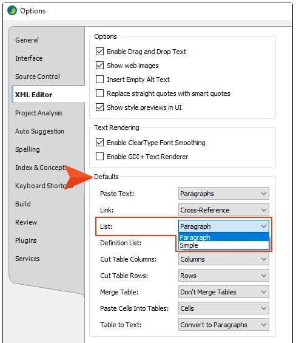Choose Paragraph option in open List menu

point(224,237)
